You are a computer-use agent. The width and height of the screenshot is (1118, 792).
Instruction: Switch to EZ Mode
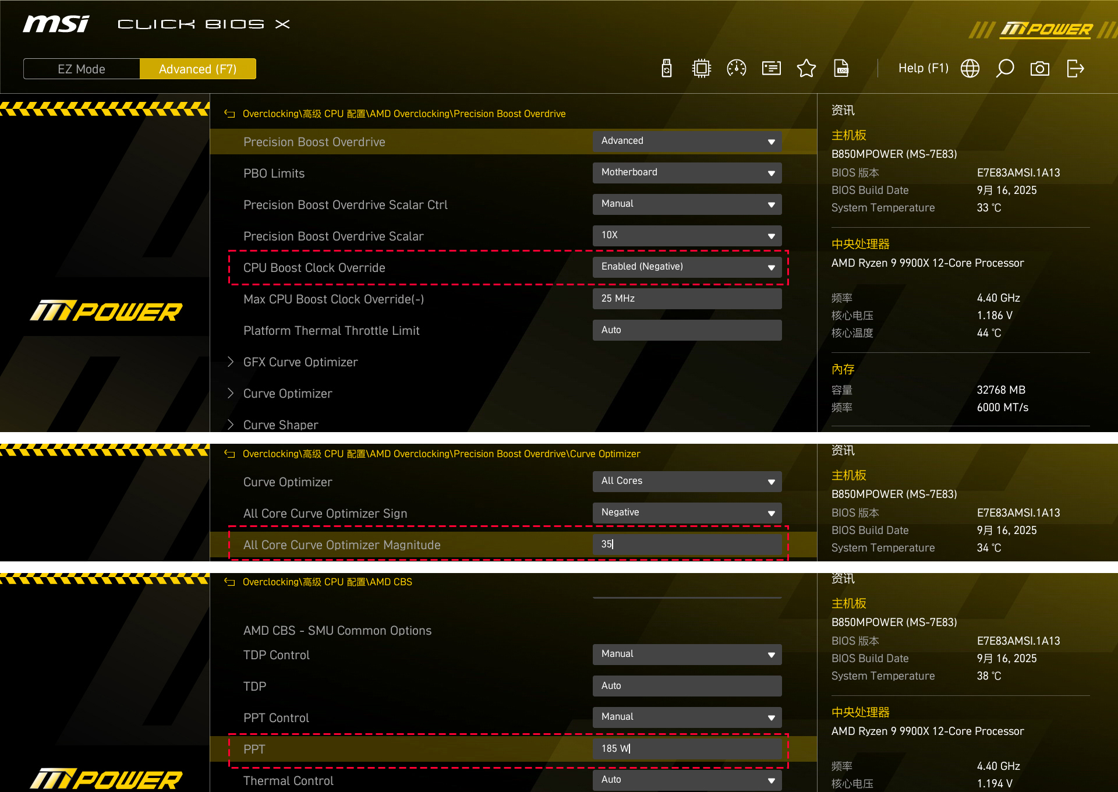pyautogui.click(x=82, y=69)
